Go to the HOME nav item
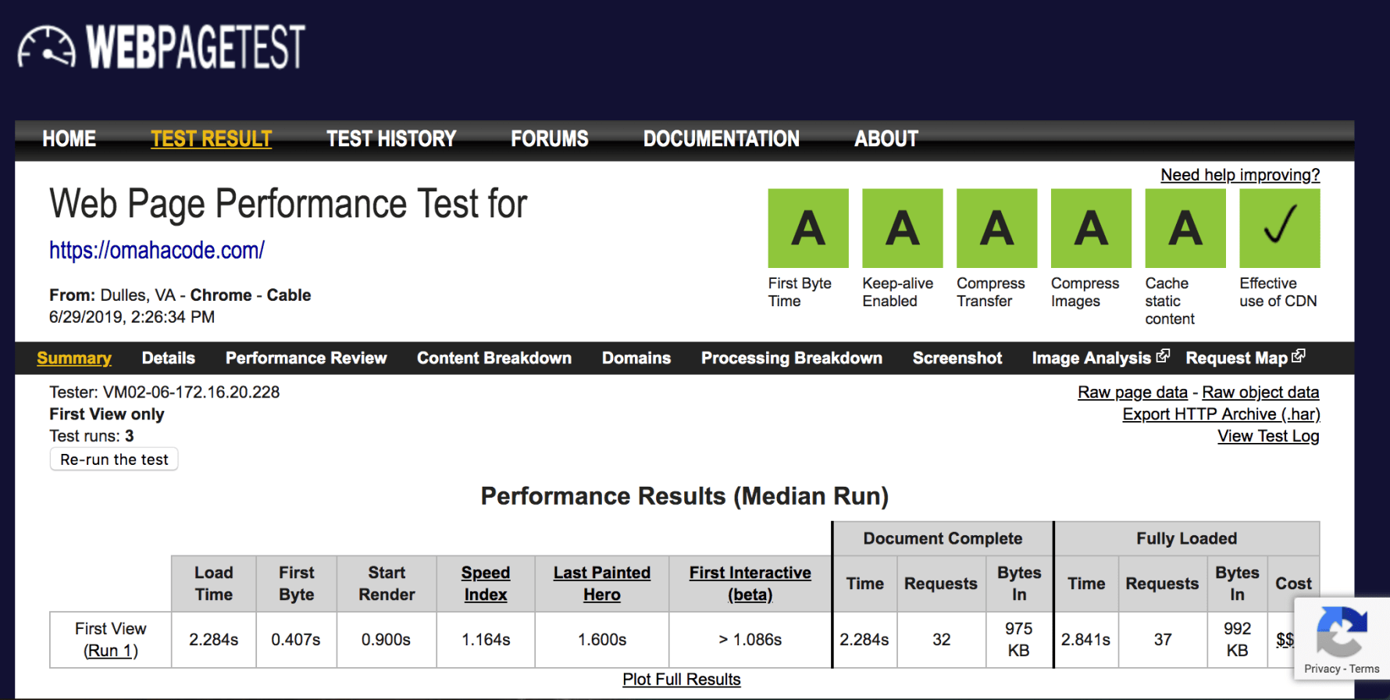This screenshot has height=700, width=1390. [69, 139]
